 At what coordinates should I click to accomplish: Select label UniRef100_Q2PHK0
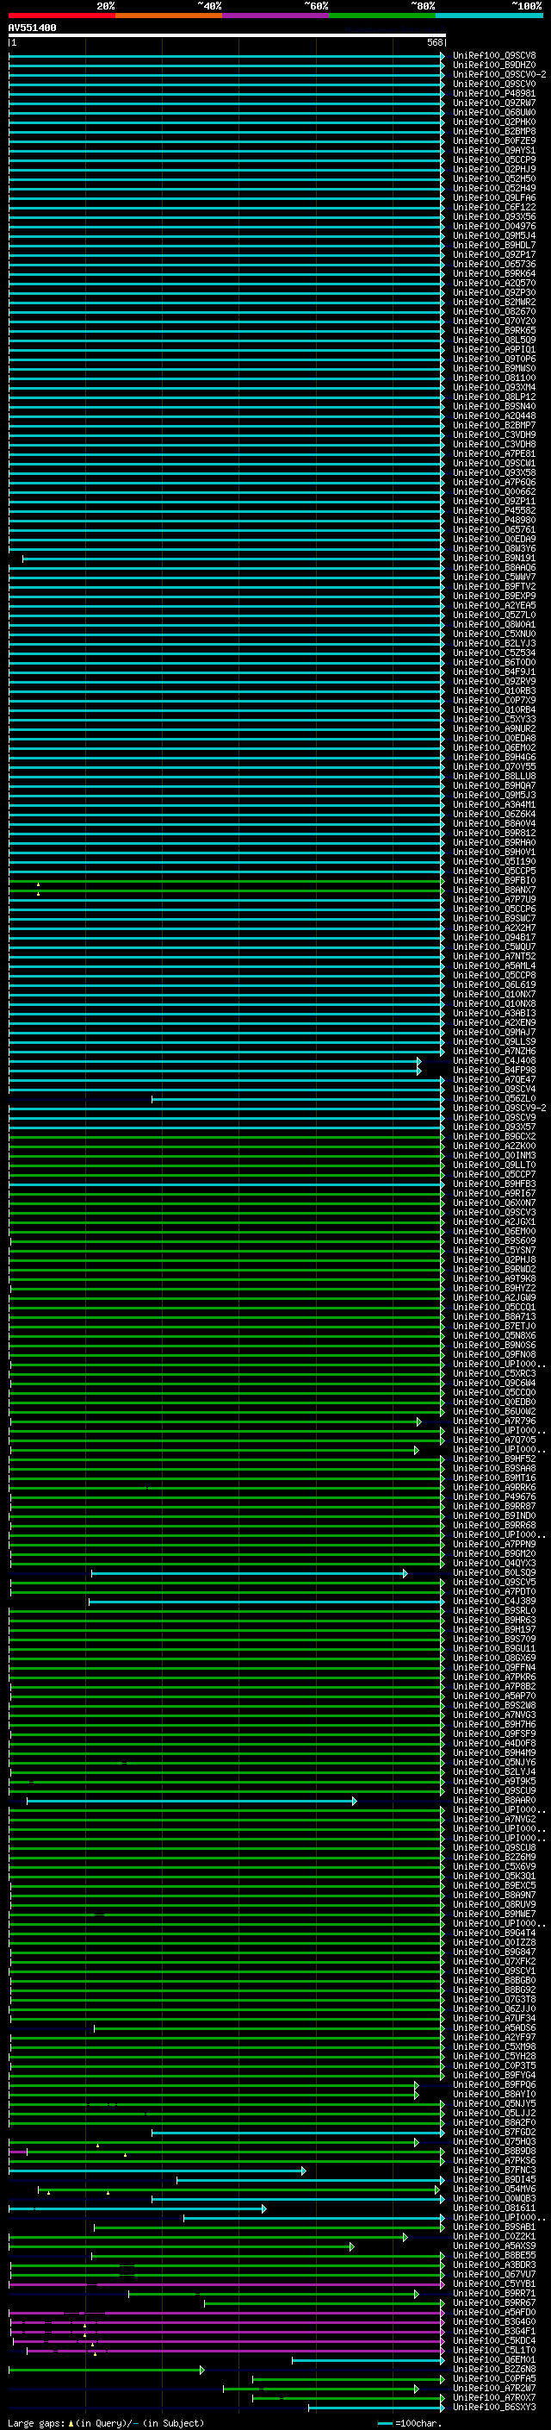pos(494,122)
